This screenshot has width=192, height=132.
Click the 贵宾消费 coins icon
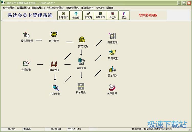82,39
